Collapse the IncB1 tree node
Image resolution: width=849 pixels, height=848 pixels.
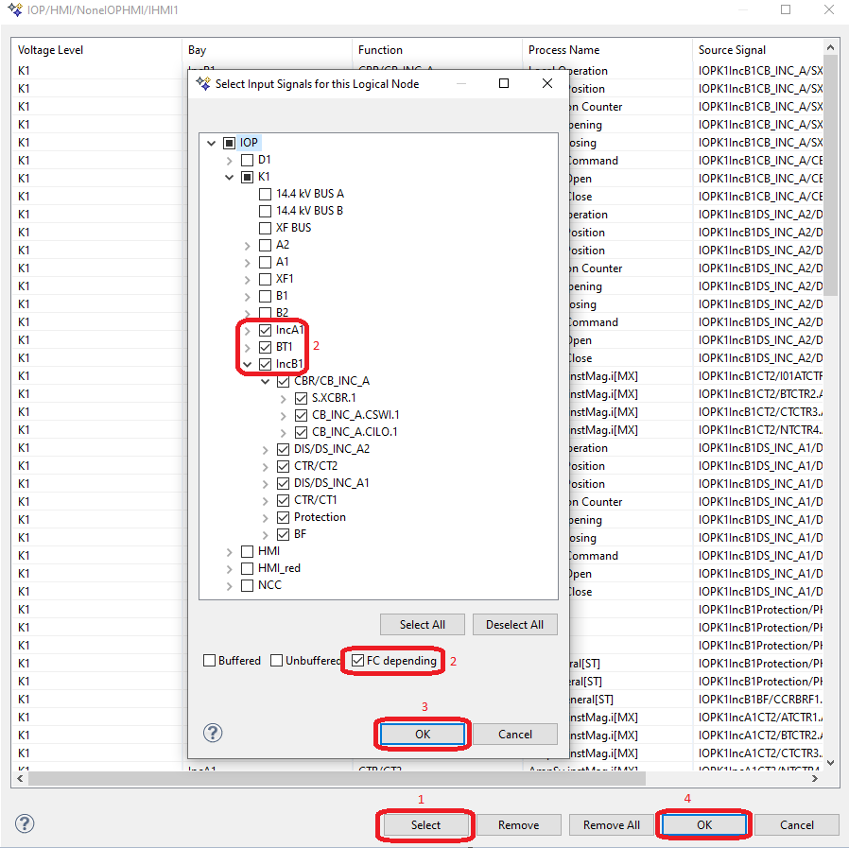pos(248,364)
